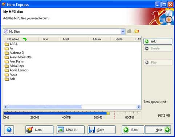
Task: Select the Alicia Keys folder
Action: coord(14,66)
